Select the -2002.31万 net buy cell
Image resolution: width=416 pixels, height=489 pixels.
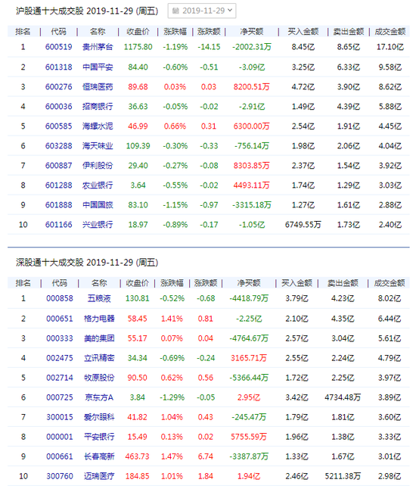coord(252,47)
